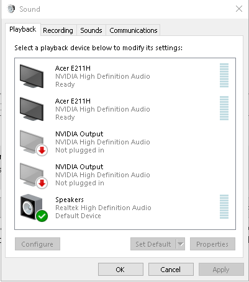Click the second Acer Ready status

click(65, 117)
